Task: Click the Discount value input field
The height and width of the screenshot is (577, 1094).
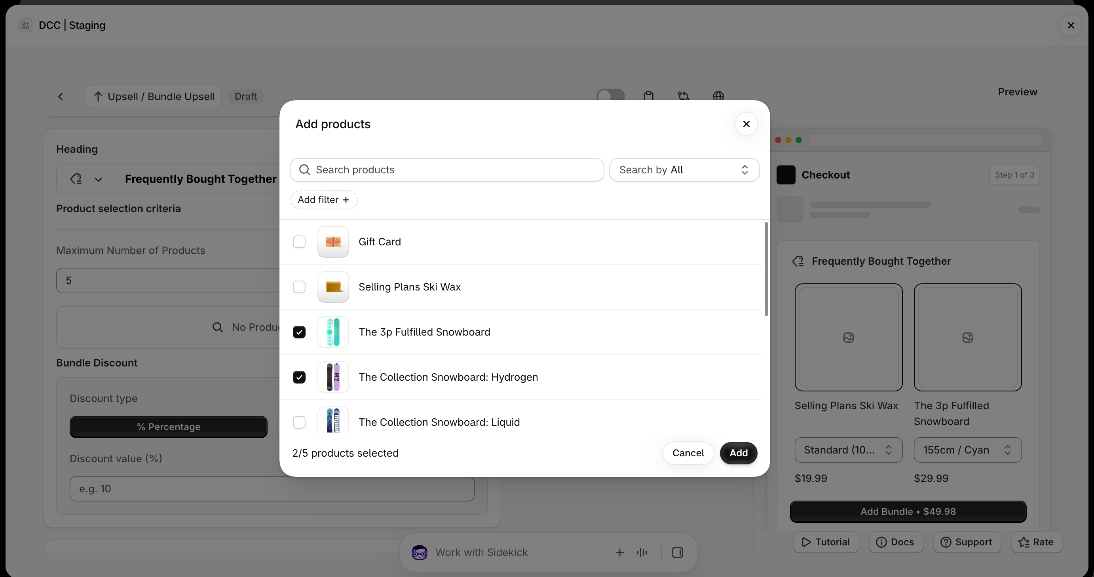Action: [x=272, y=489]
